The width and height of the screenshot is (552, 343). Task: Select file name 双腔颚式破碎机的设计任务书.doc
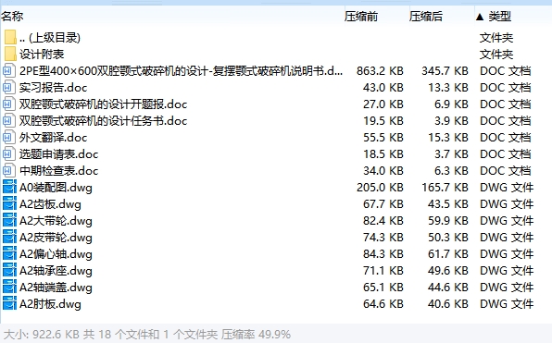click(x=103, y=121)
